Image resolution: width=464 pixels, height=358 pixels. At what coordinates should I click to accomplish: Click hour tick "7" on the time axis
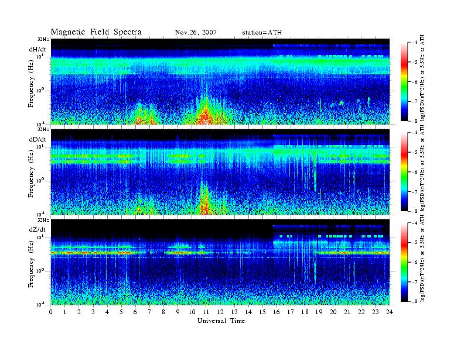[150, 312]
